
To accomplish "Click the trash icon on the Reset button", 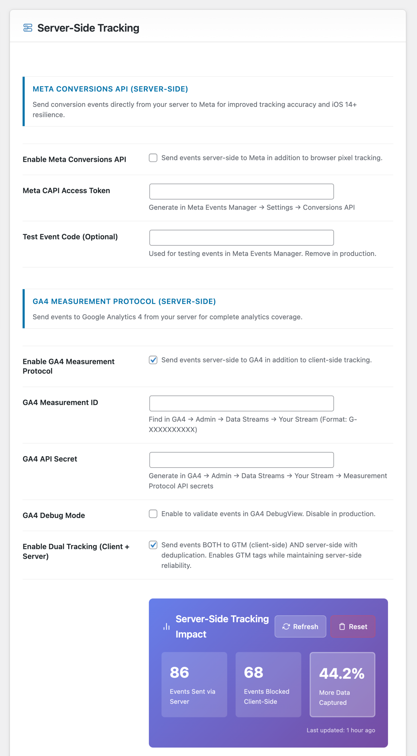I will [x=342, y=626].
